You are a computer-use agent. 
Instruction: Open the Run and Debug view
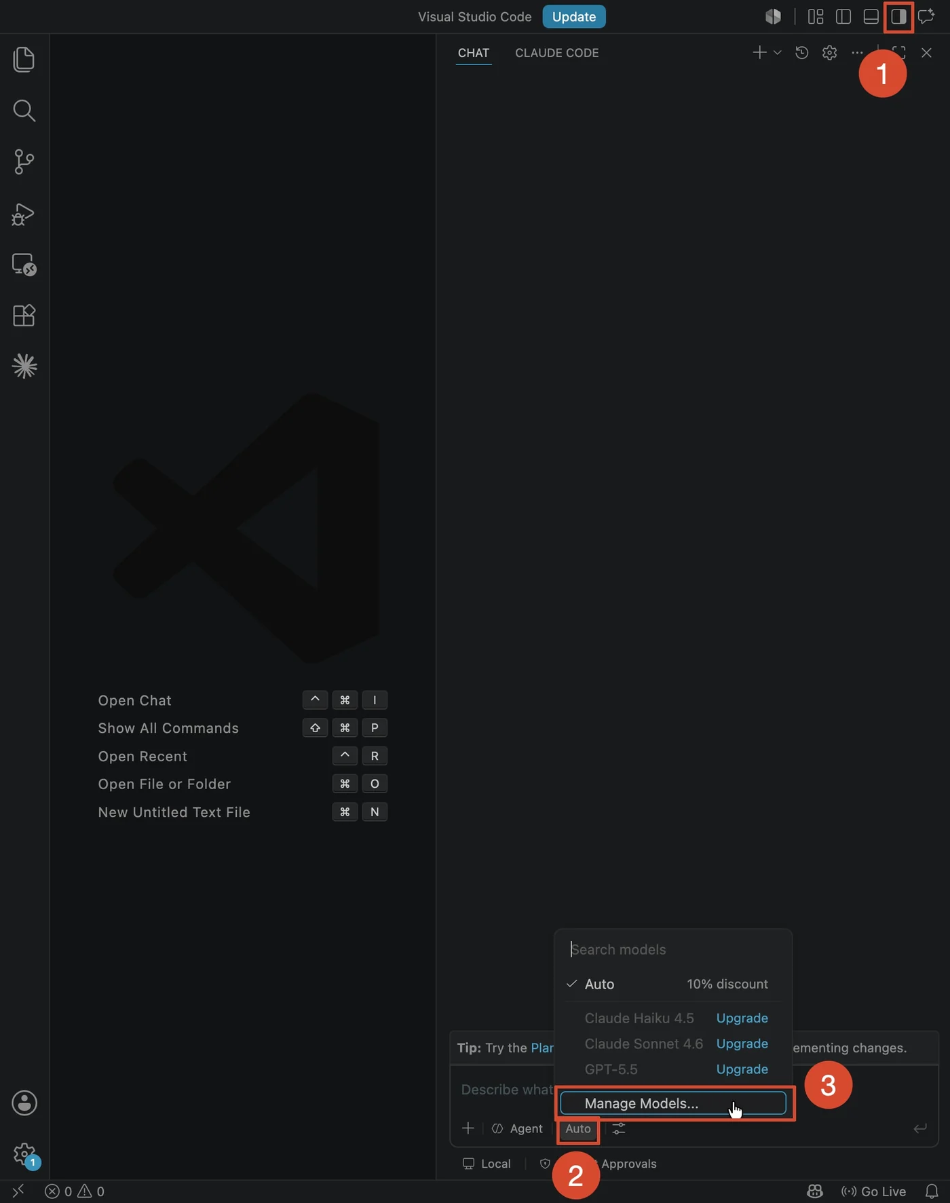[x=24, y=214]
